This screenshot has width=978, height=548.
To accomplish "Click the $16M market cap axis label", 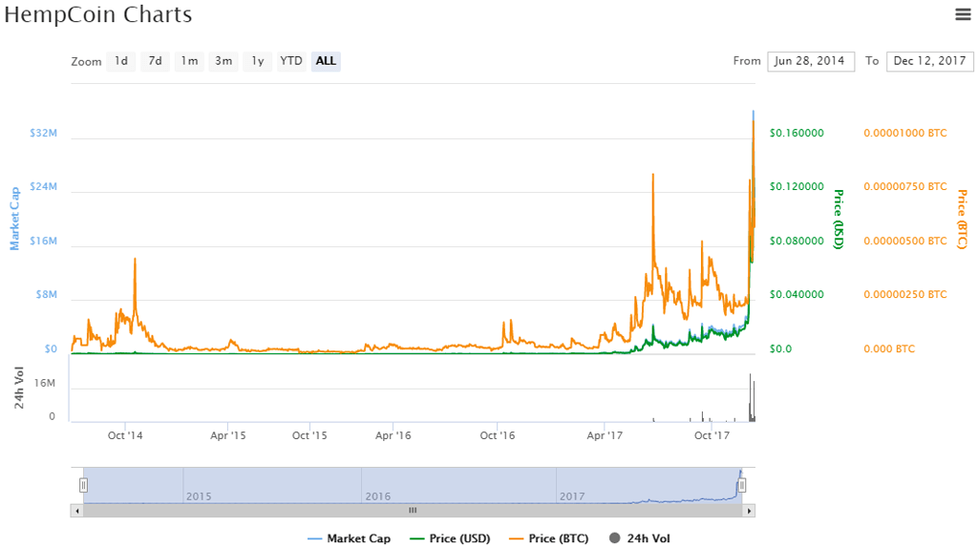I will click(44, 241).
